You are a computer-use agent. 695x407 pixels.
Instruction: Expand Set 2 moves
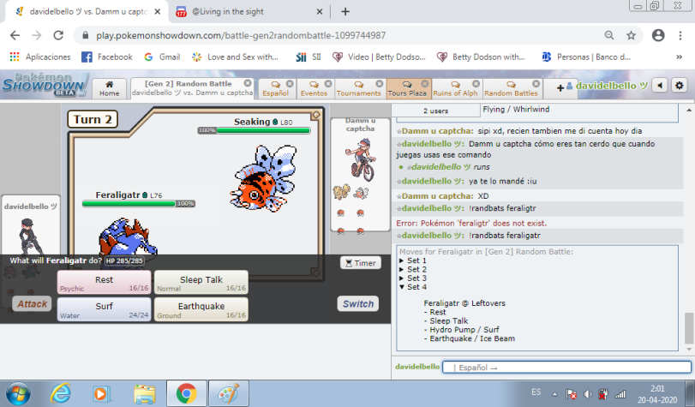click(413, 270)
